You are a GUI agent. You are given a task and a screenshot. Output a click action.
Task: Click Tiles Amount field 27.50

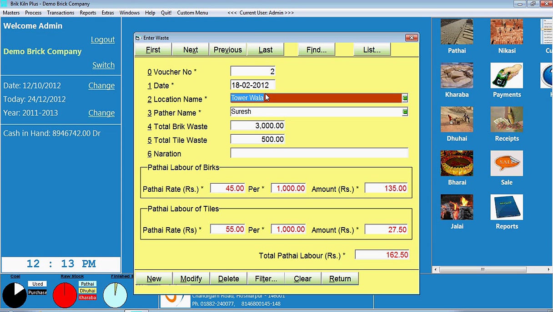point(386,229)
